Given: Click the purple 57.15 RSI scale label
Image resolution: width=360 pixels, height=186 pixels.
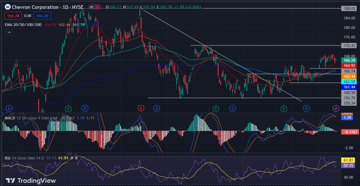Looking at the screenshot, I should pos(348,165).
